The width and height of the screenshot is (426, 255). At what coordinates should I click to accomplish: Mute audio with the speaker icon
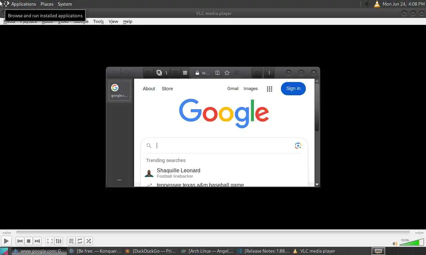[x=395, y=244]
